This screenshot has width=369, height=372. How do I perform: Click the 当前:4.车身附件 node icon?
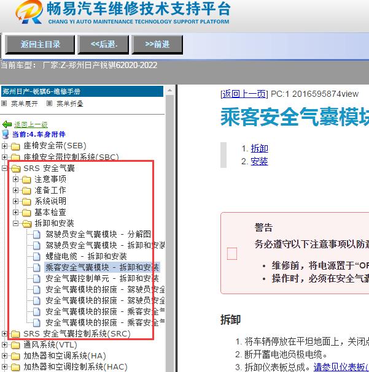pos(6,134)
